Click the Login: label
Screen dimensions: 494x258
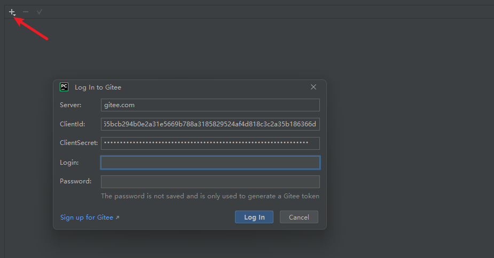coord(69,163)
